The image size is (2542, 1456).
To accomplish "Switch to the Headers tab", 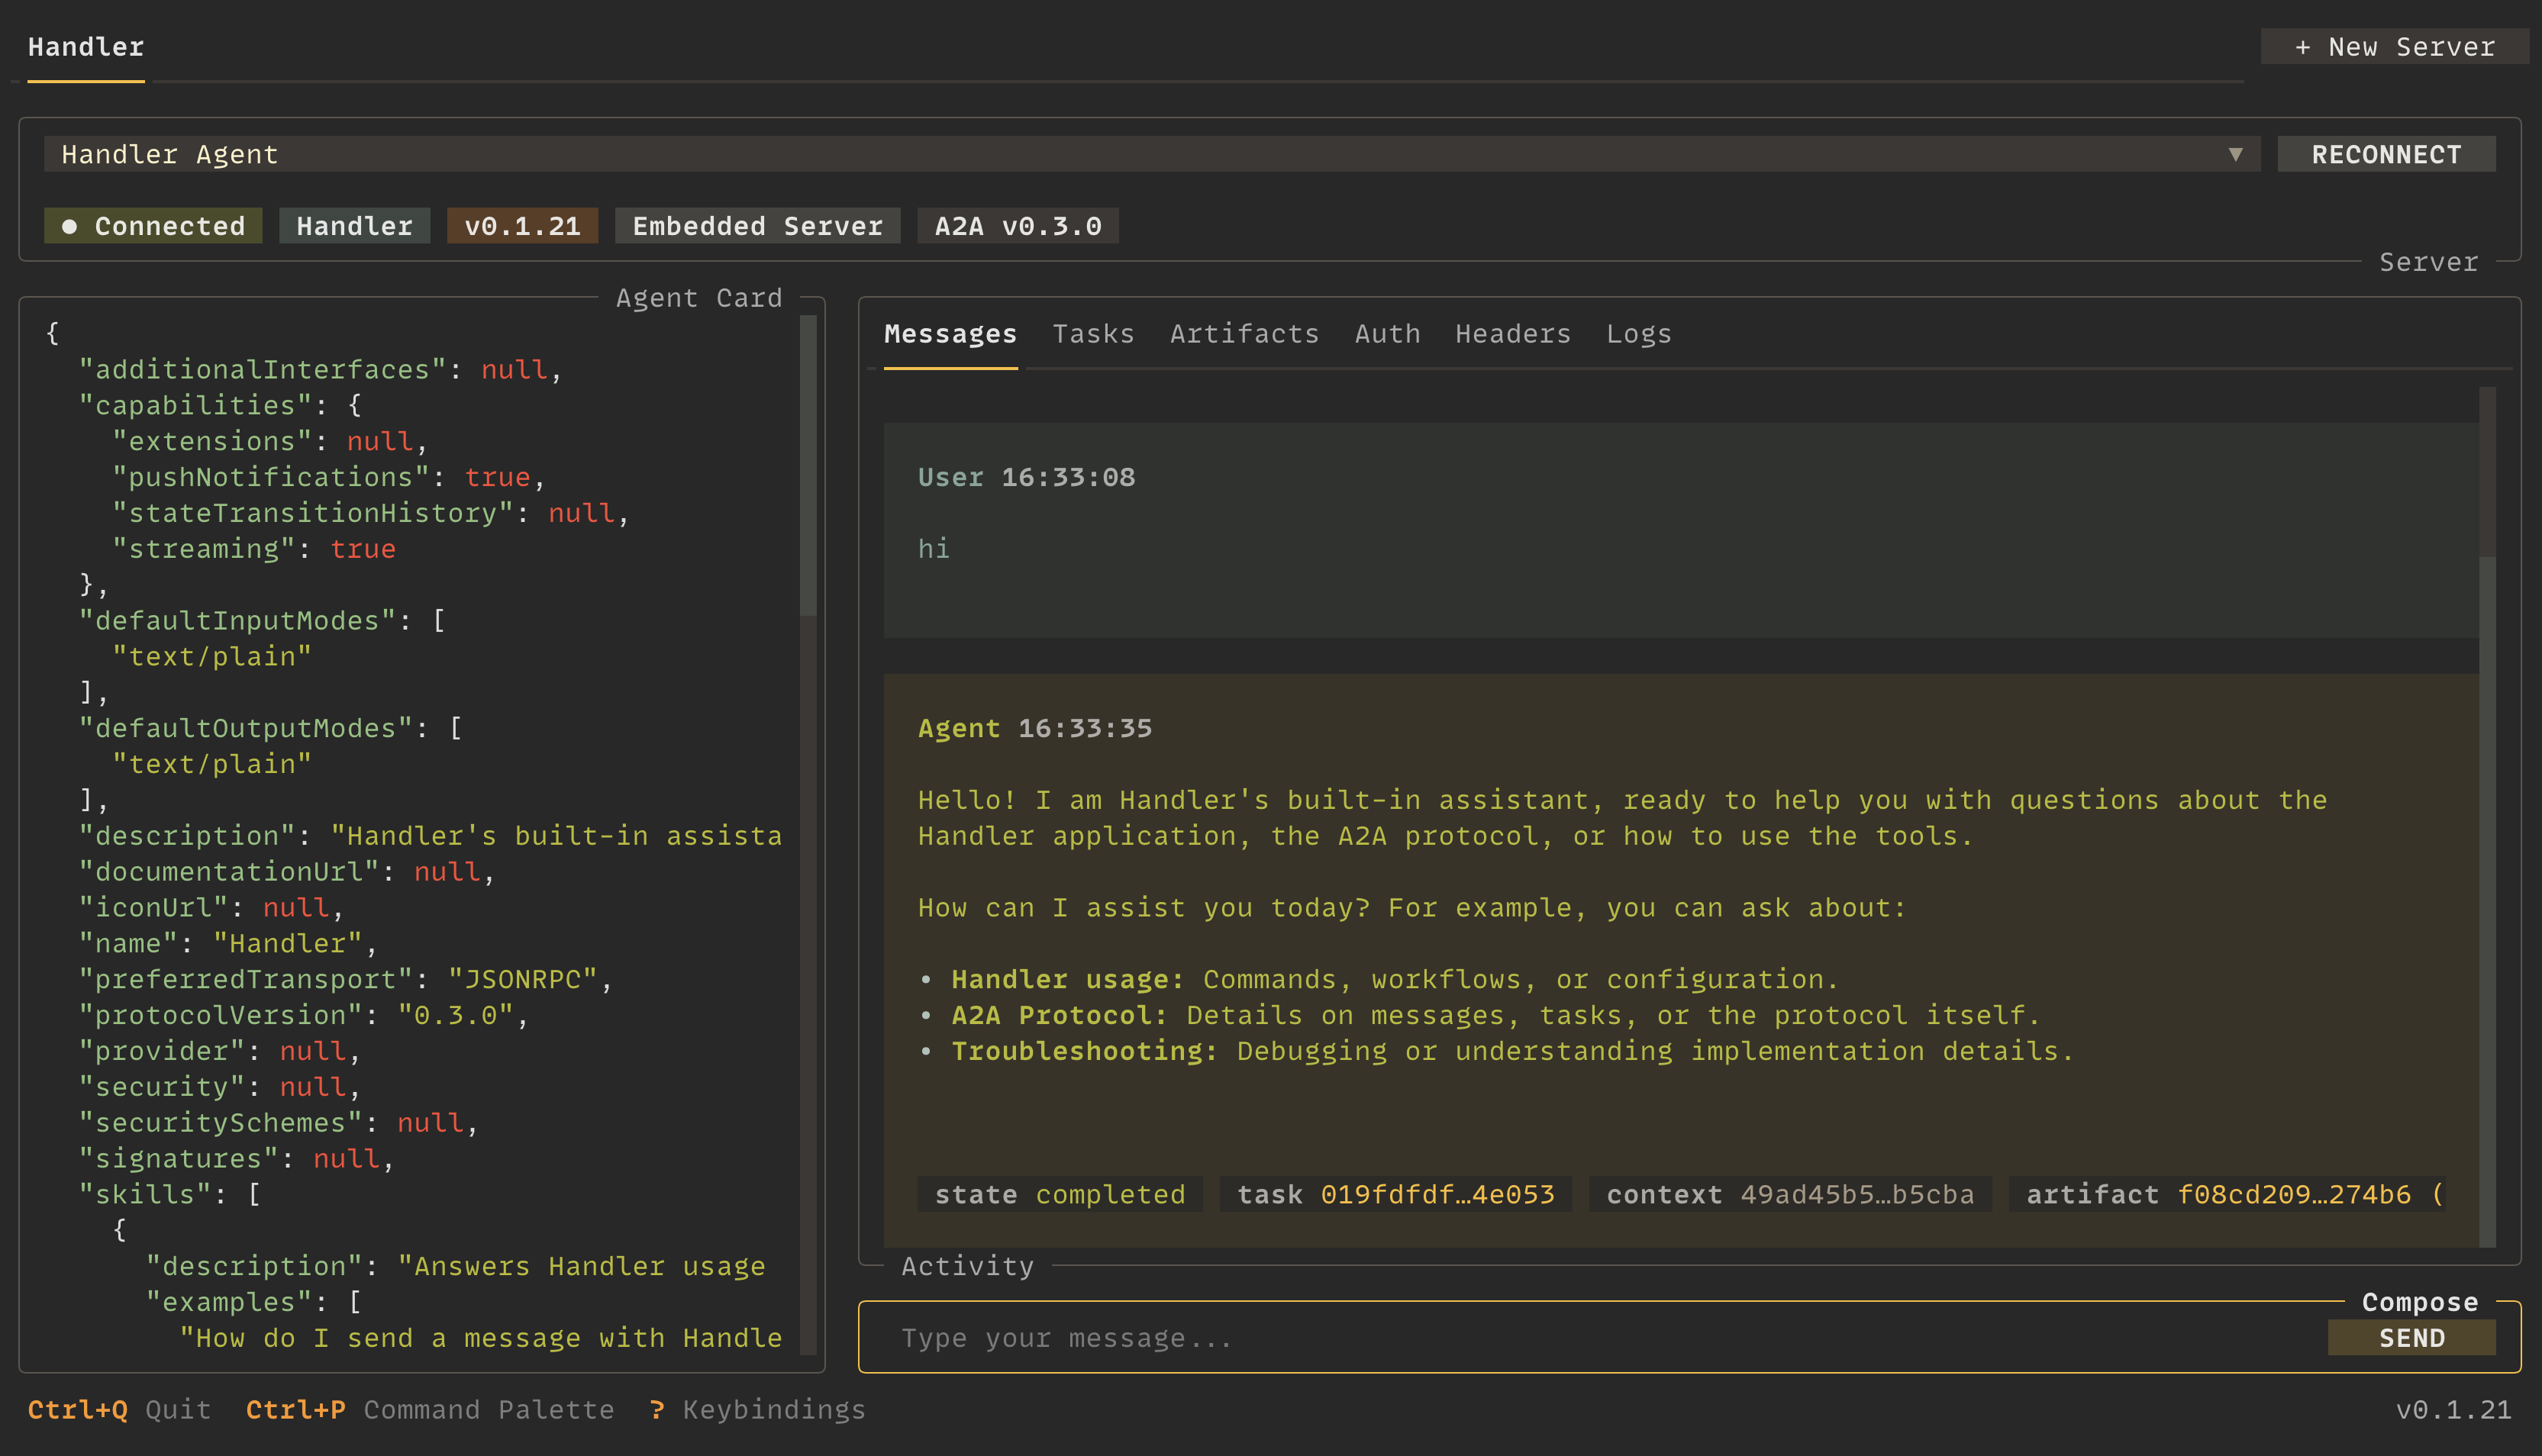I will point(1513,334).
